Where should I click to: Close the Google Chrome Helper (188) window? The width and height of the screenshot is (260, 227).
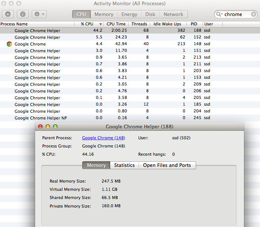coord(40,127)
